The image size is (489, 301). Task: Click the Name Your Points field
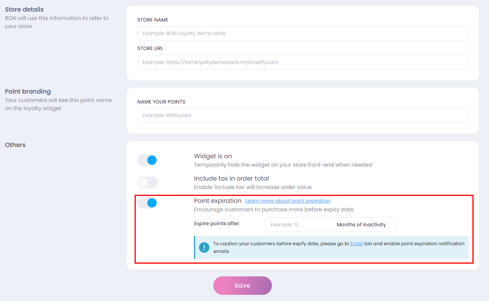303,115
